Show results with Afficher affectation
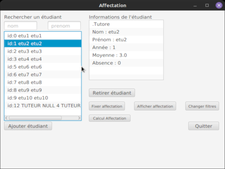The height and width of the screenshot is (169, 225). [155, 106]
